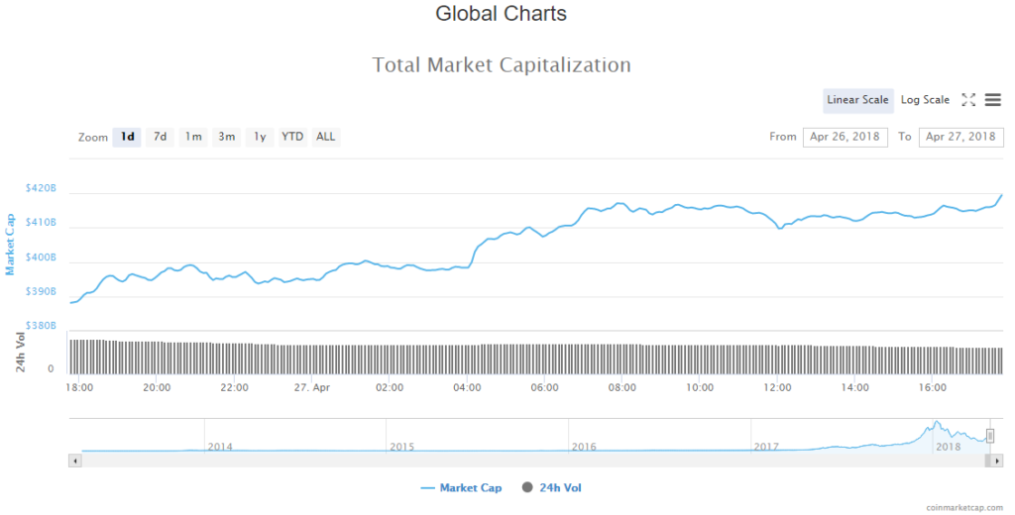Select the 1d zoom range
This screenshot has width=1015, height=515.
127,137
